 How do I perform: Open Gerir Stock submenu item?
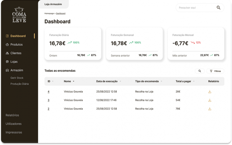click(x=17, y=78)
